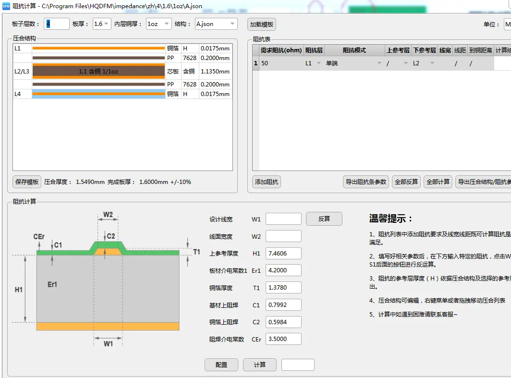The height and width of the screenshot is (378, 511).
Task: Expand the 上参考层 dropdown in row 1
Action: (406, 63)
